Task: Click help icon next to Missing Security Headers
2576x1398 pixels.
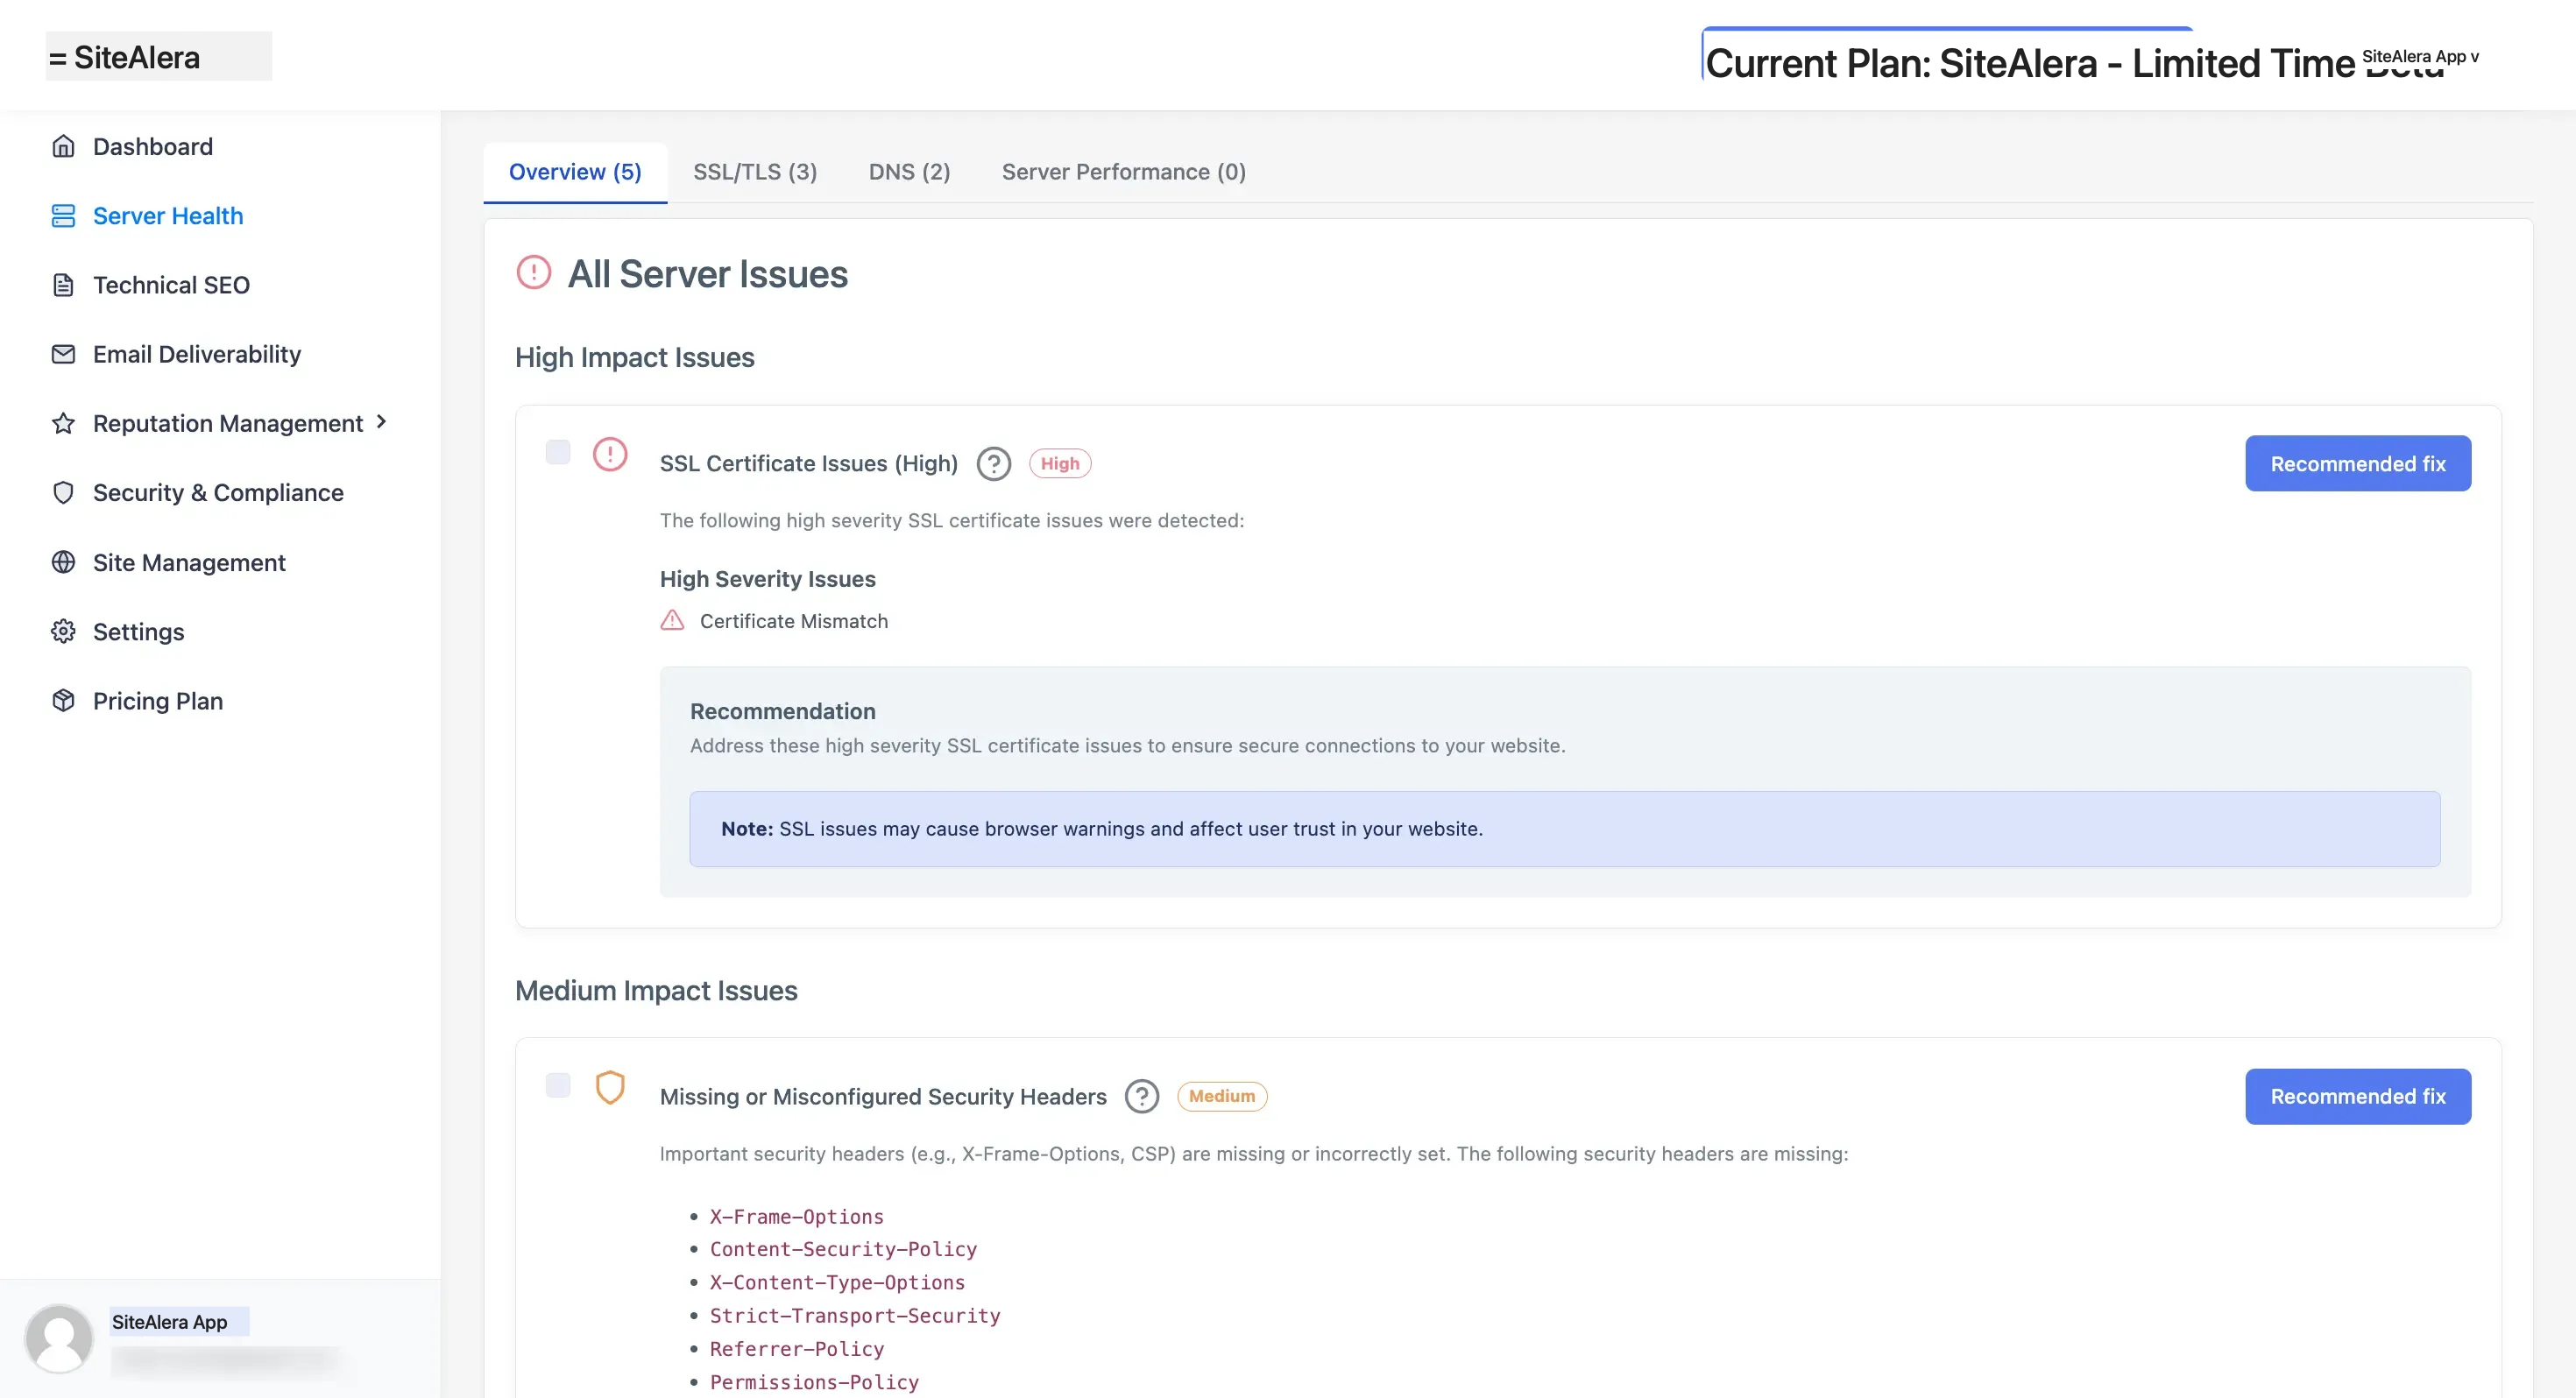Action: (x=1142, y=1097)
